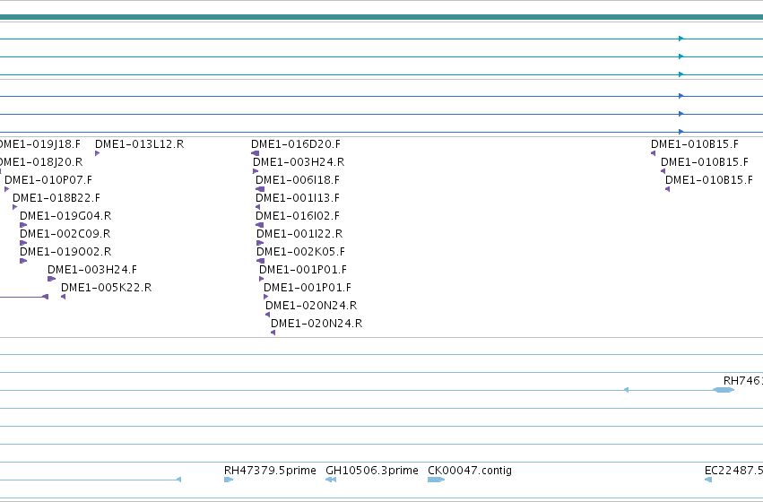Image resolution: width=763 pixels, height=502 pixels.
Task: Select the partially visible DME1-018J20.R label
Action: [41, 162]
